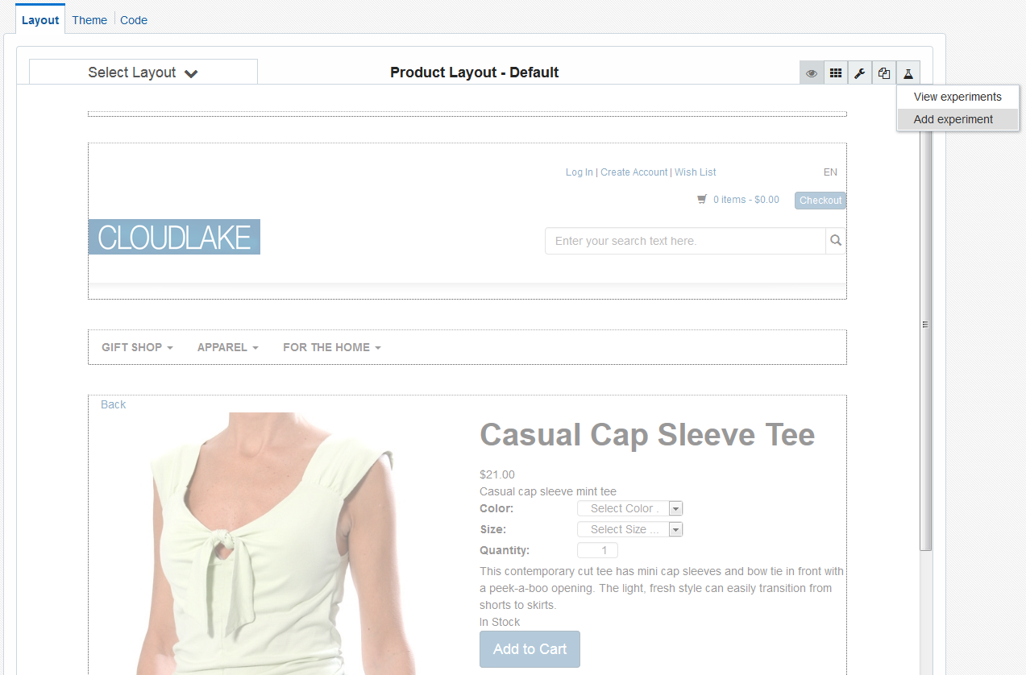Viewport: 1026px width, 675px height.
Task: Toggle preview mode with the eye icon
Action: (x=812, y=73)
